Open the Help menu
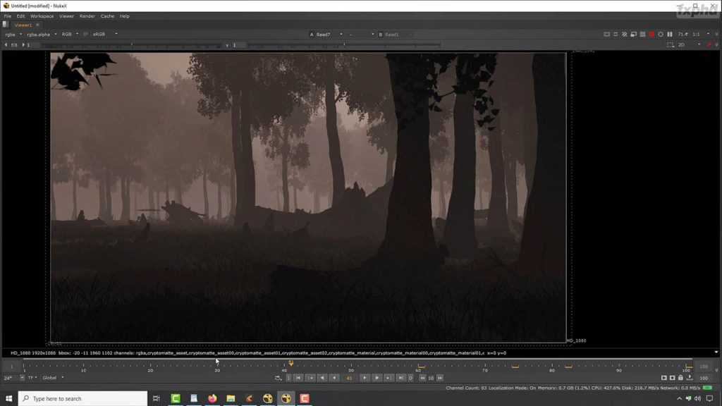 [124, 16]
